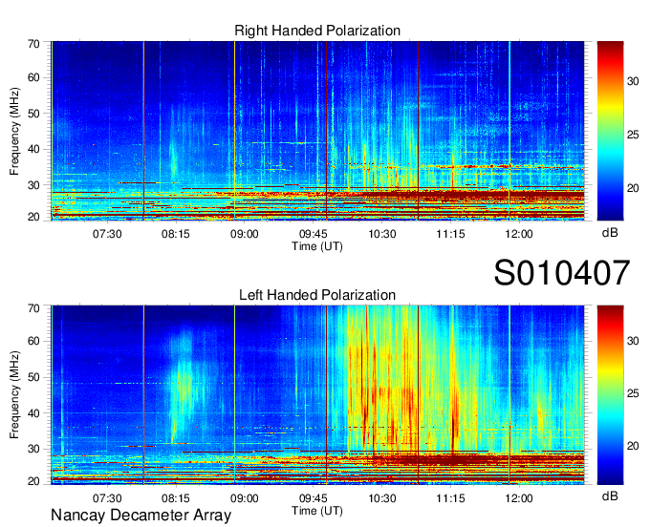
Task: Click the 08:15 tick under the lower plot
Action: pos(176,498)
